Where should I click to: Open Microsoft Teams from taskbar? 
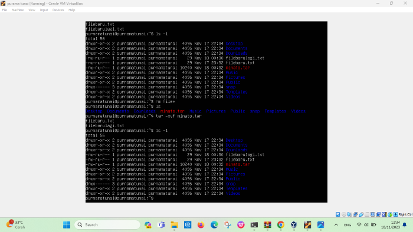pos(161,225)
